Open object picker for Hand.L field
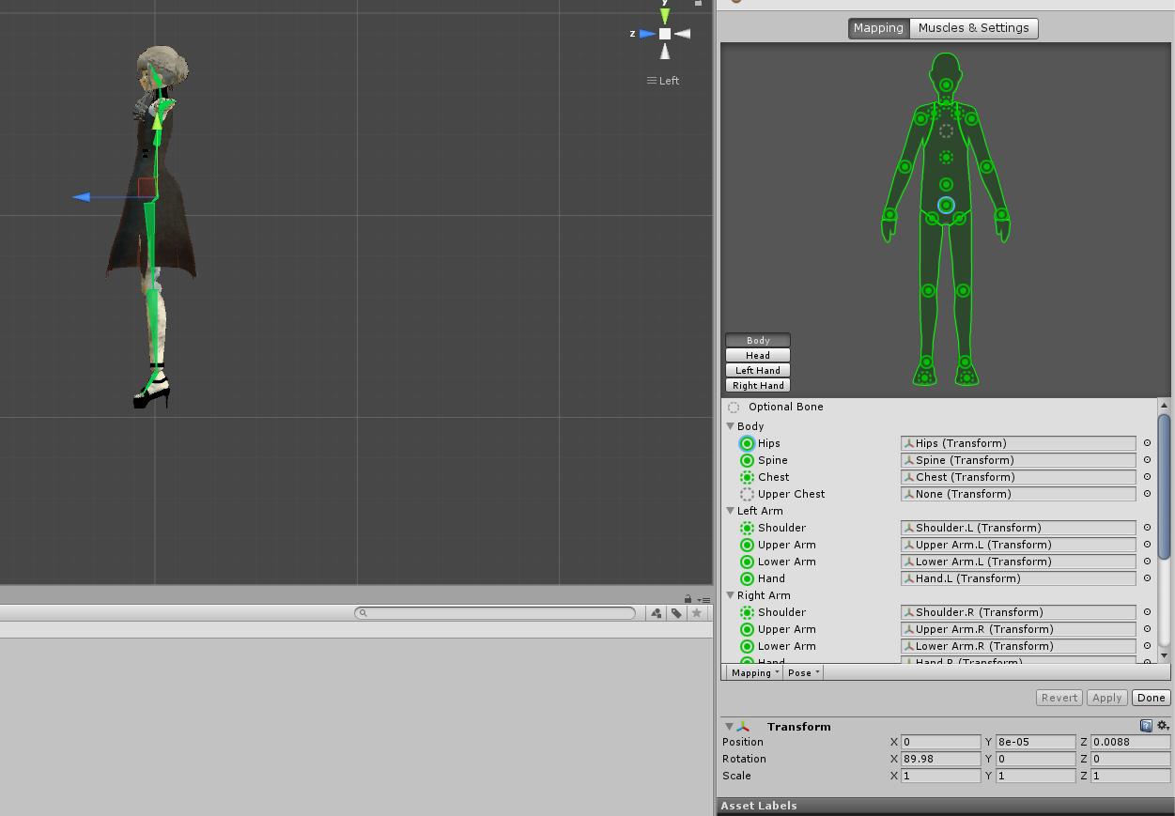The width and height of the screenshot is (1175, 816). pyautogui.click(x=1147, y=578)
